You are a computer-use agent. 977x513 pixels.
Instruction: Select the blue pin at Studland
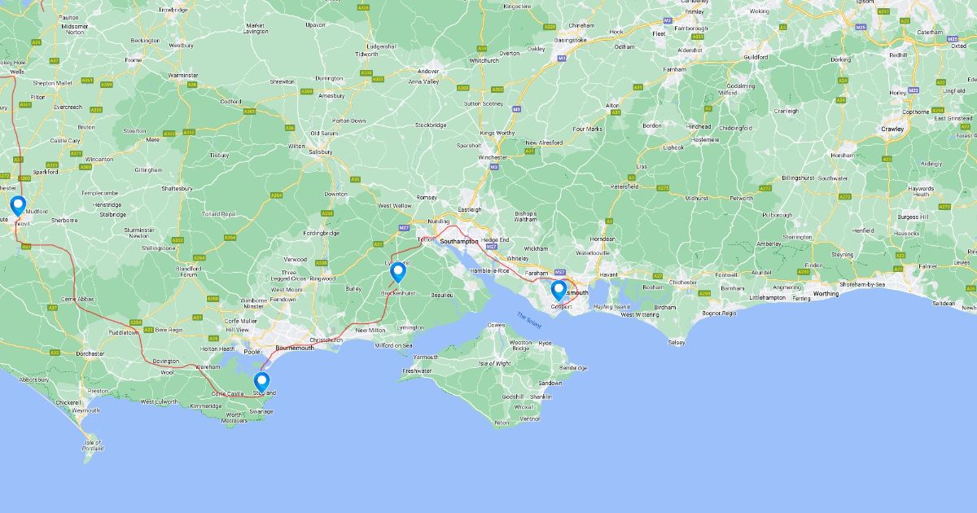(261, 382)
